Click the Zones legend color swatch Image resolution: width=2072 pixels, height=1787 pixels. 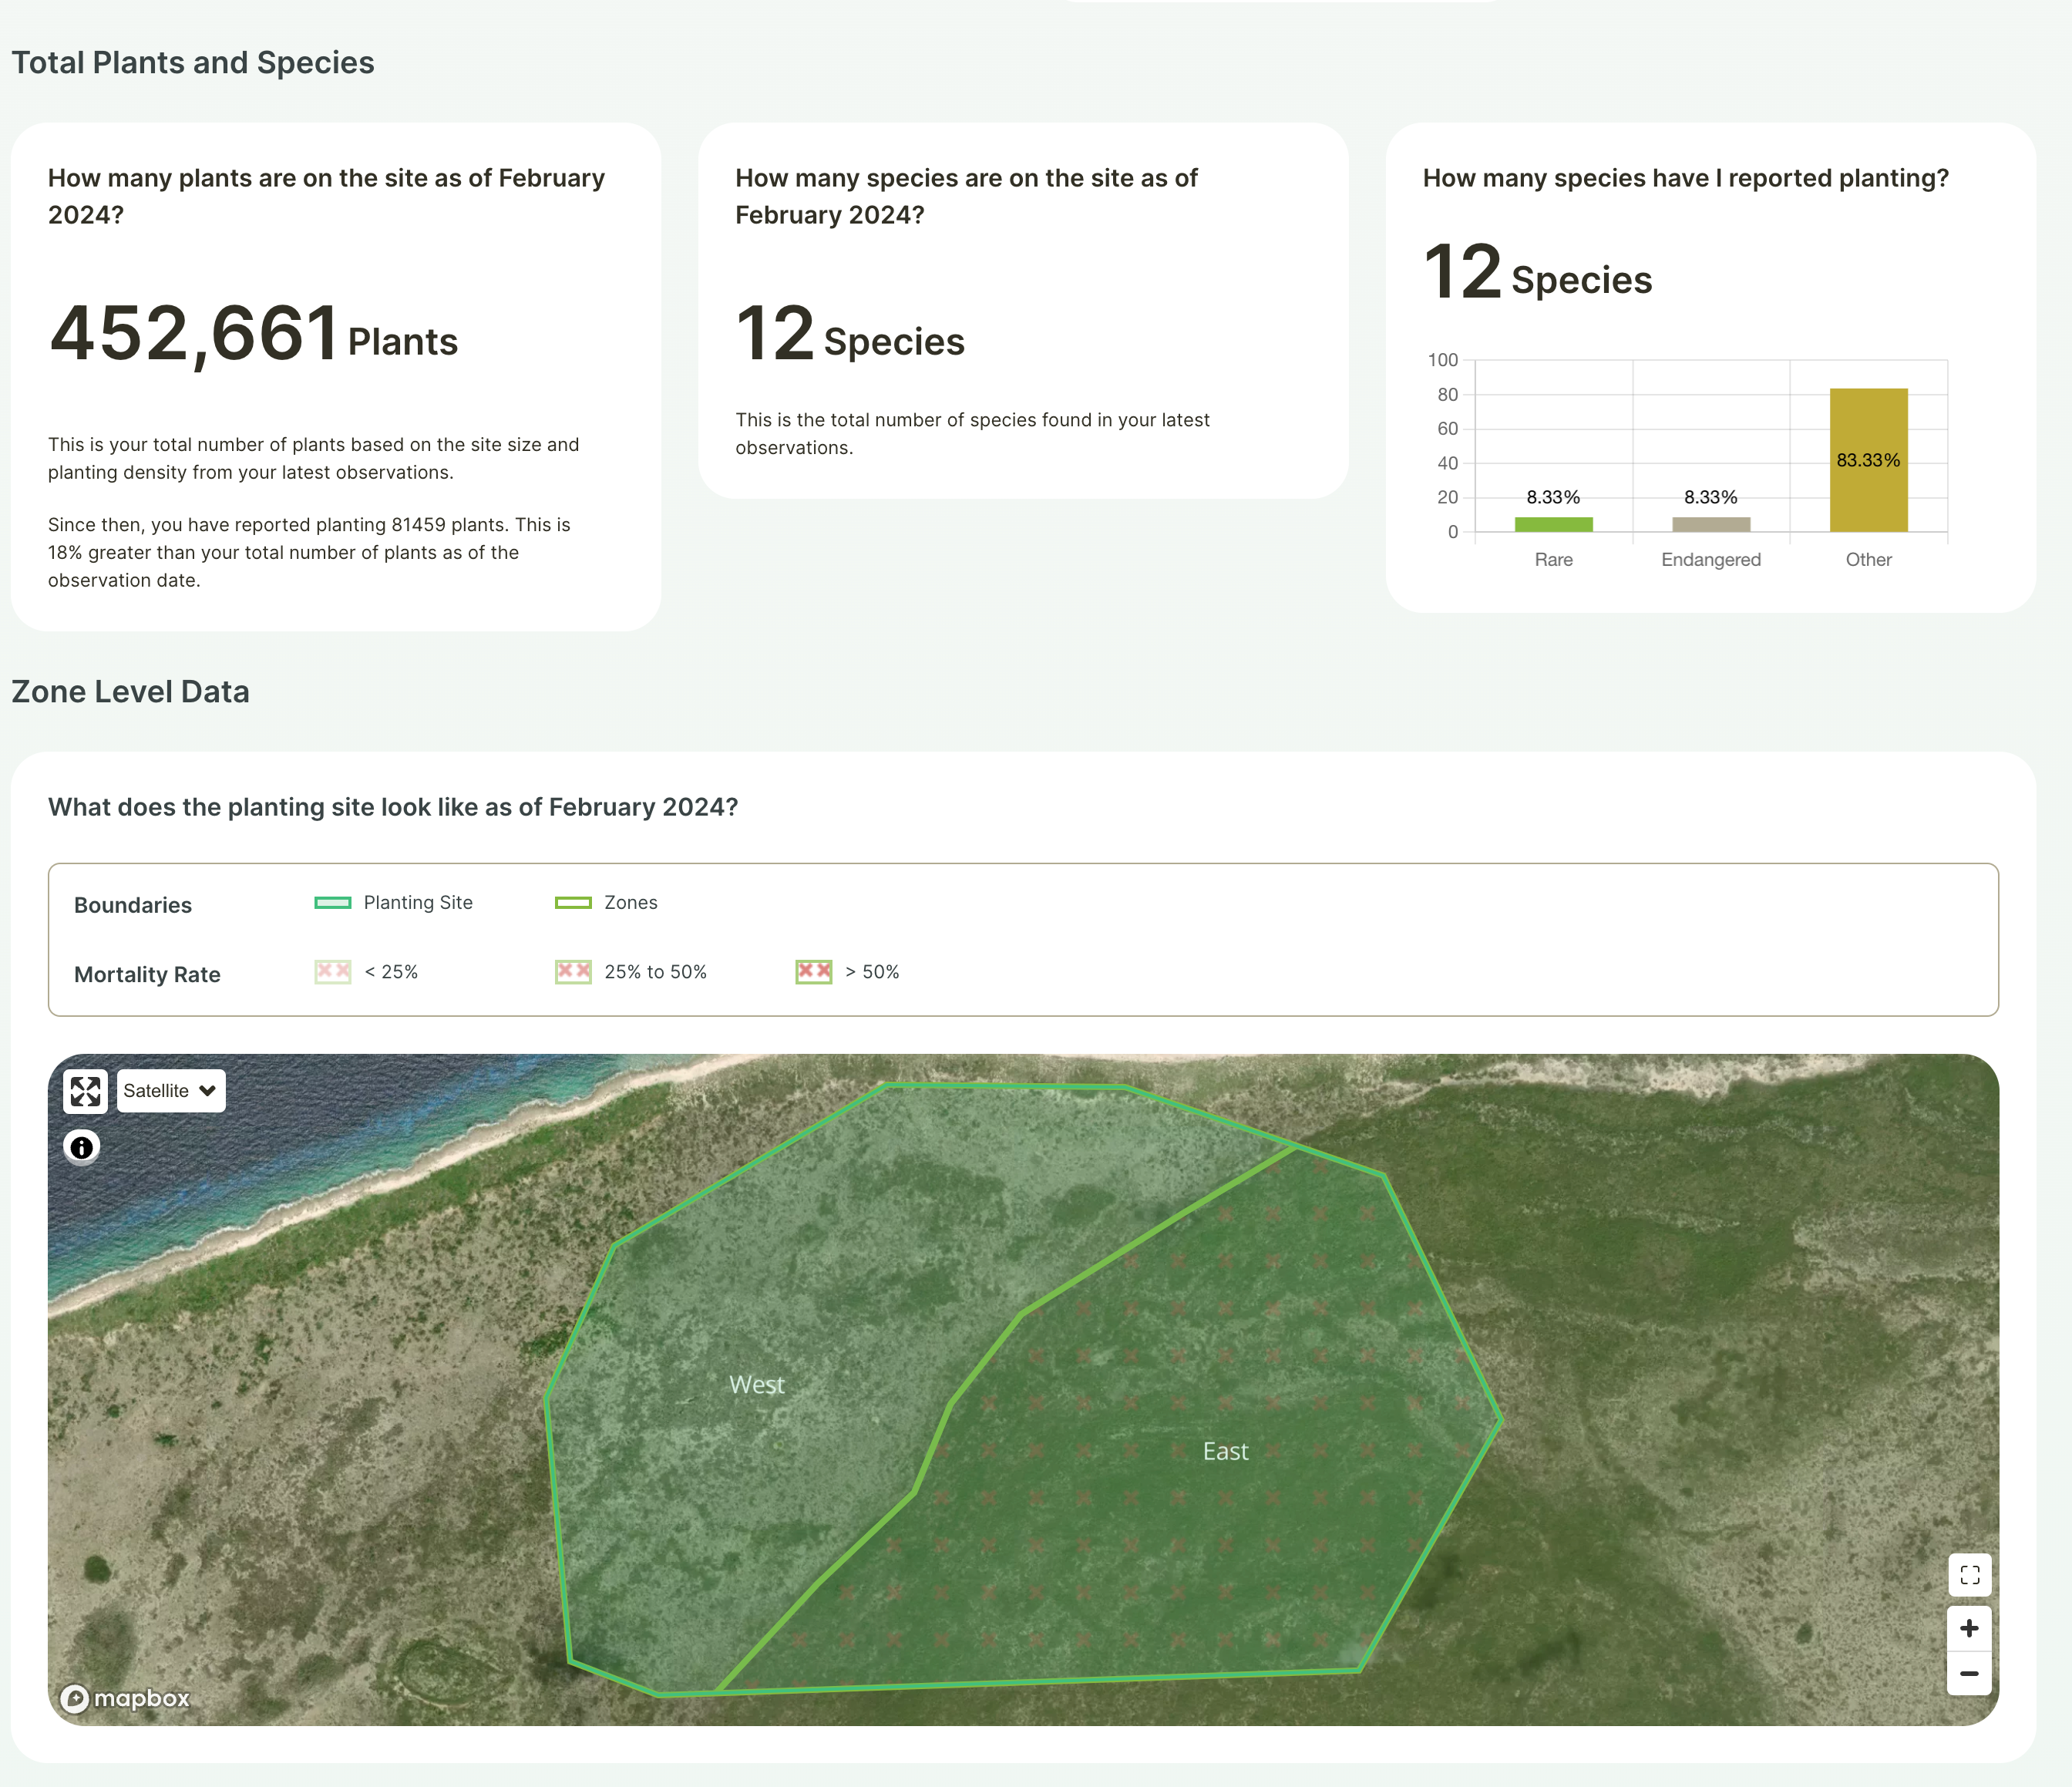[573, 902]
